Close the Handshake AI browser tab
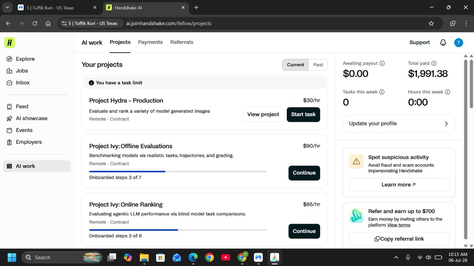The width and height of the screenshot is (474, 266). [184, 7]
